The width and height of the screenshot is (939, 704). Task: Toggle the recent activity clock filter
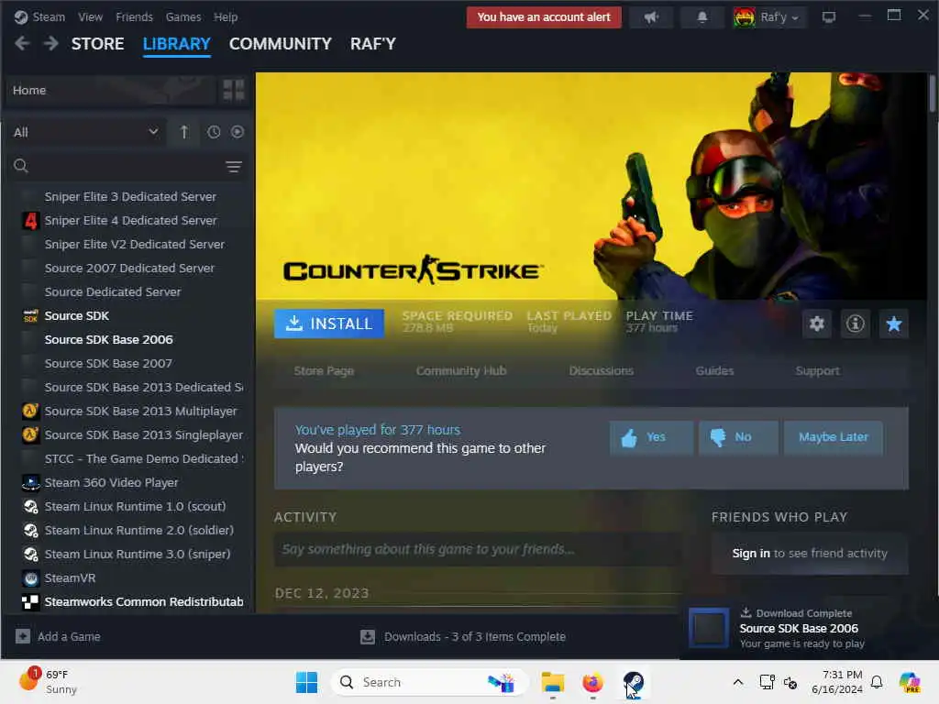pos(214,132)
